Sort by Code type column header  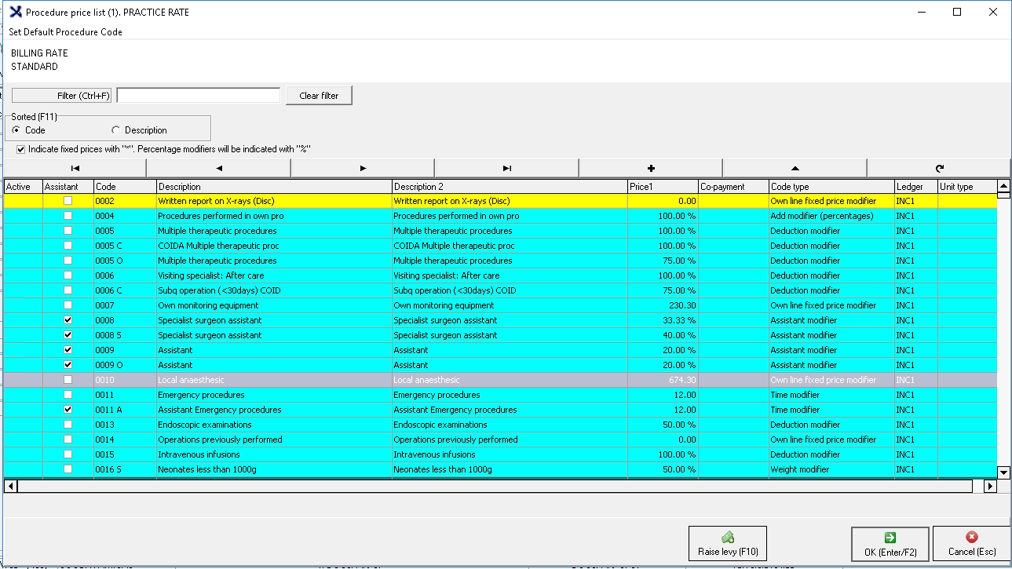(x=831, y=187)
